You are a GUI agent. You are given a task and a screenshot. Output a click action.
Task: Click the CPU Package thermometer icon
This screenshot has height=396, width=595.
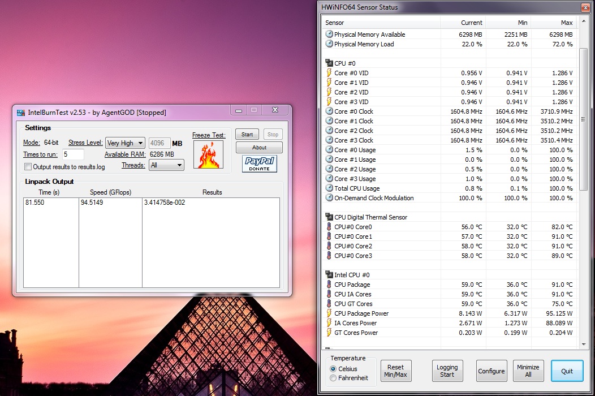pos(329,285)
